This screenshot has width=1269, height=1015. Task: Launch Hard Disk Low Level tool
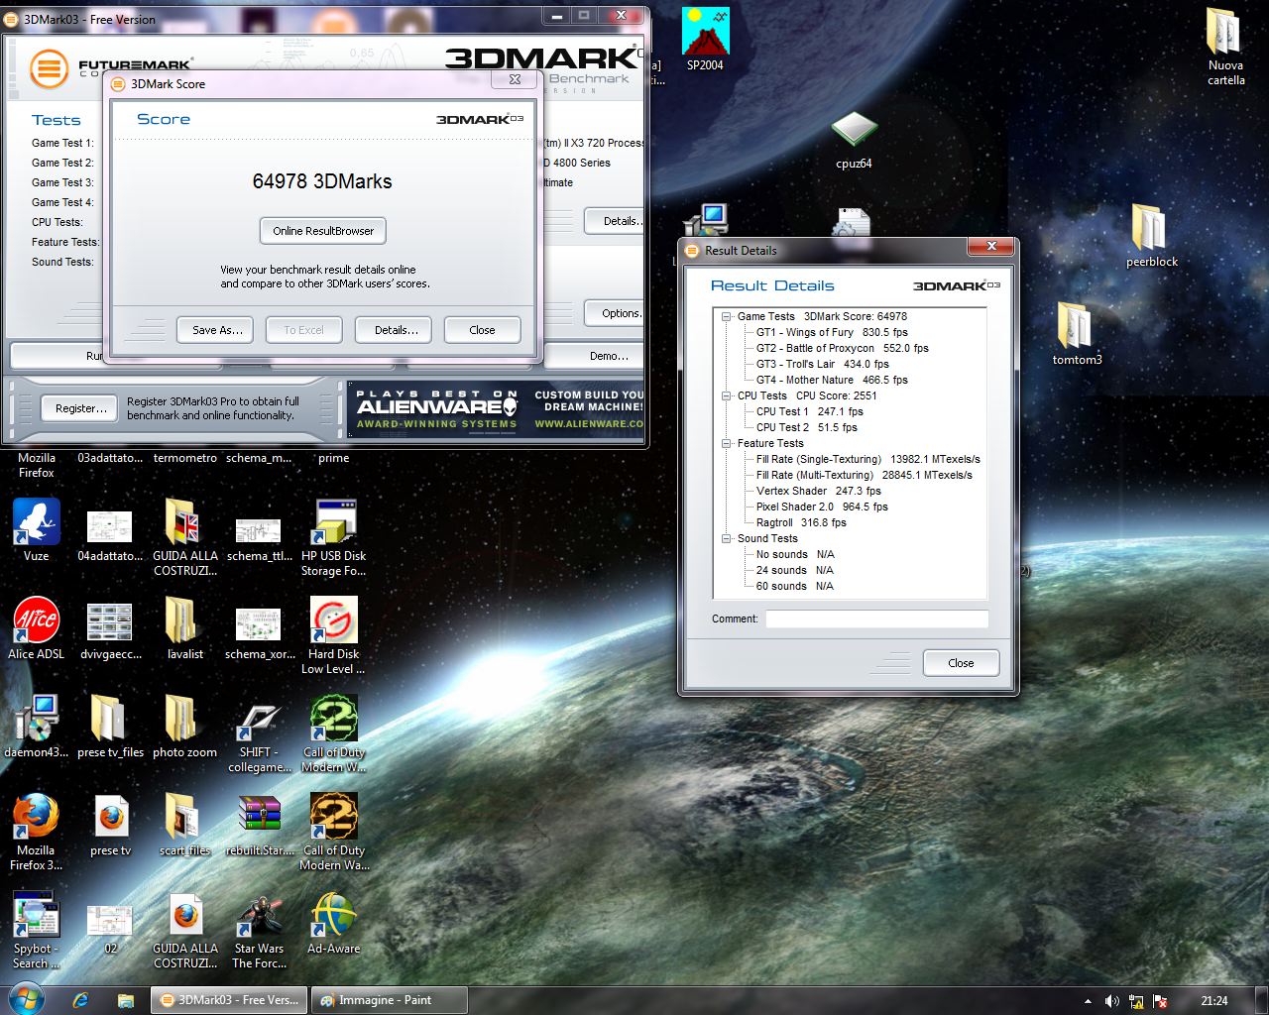click(334, 634)
